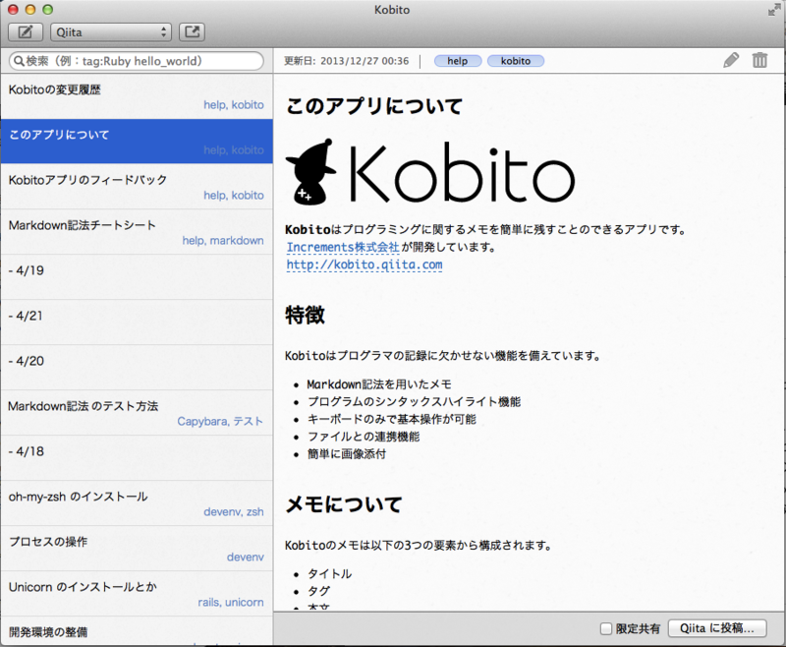Select the Kobitoアプリのフィードバック memo

pos(137,187)
